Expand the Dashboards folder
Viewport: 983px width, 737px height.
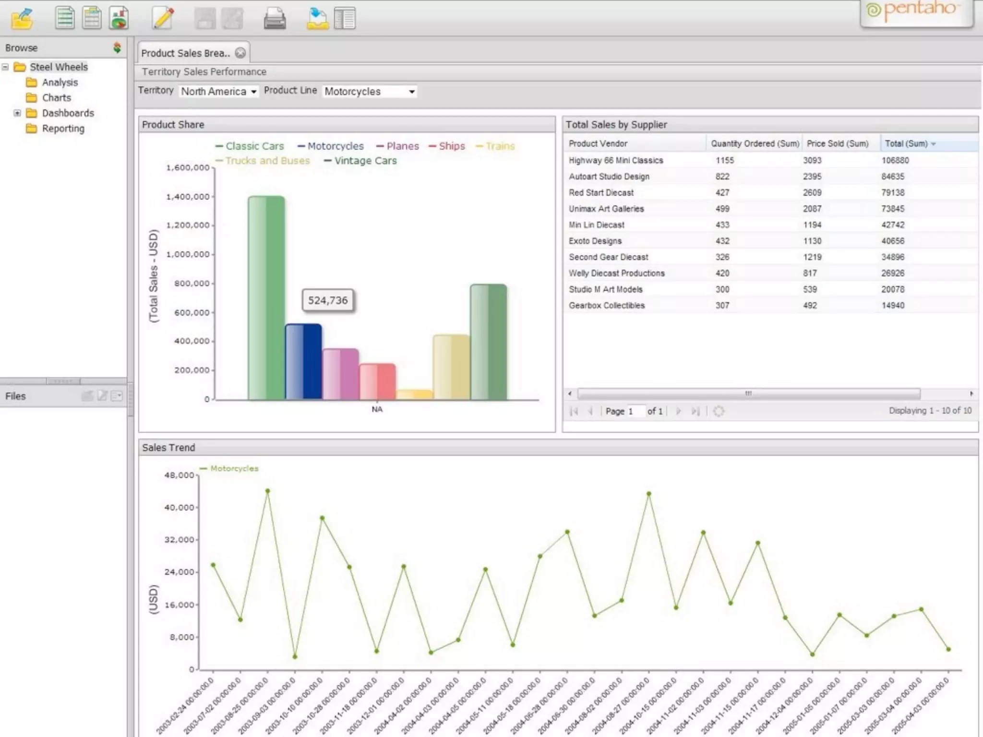17,113
